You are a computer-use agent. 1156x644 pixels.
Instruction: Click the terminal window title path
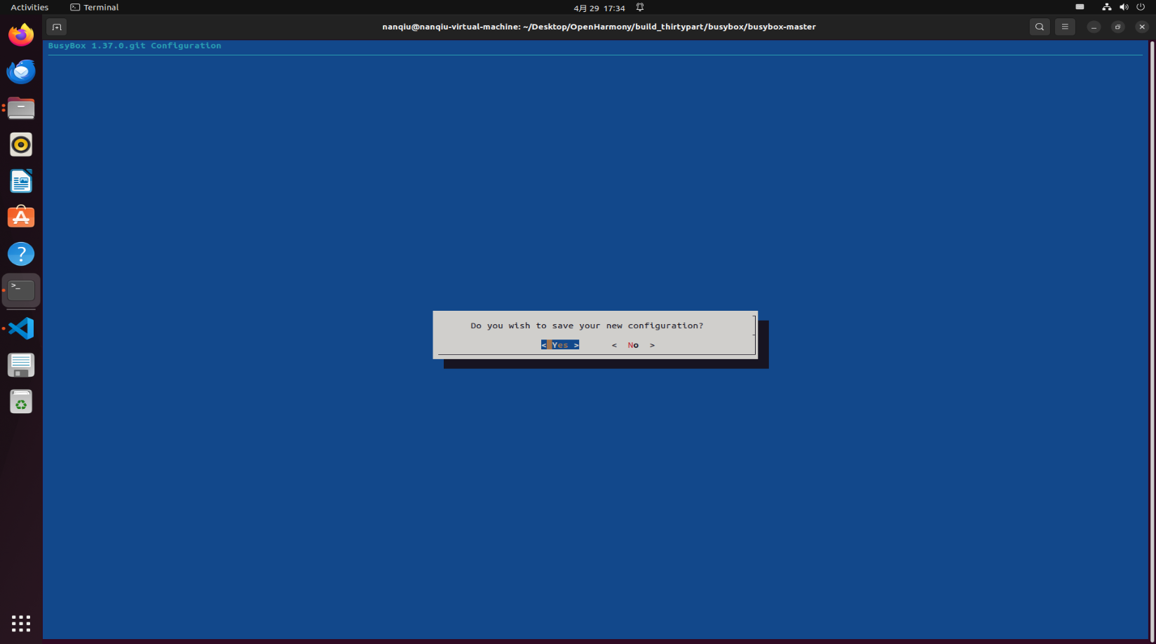599,27
